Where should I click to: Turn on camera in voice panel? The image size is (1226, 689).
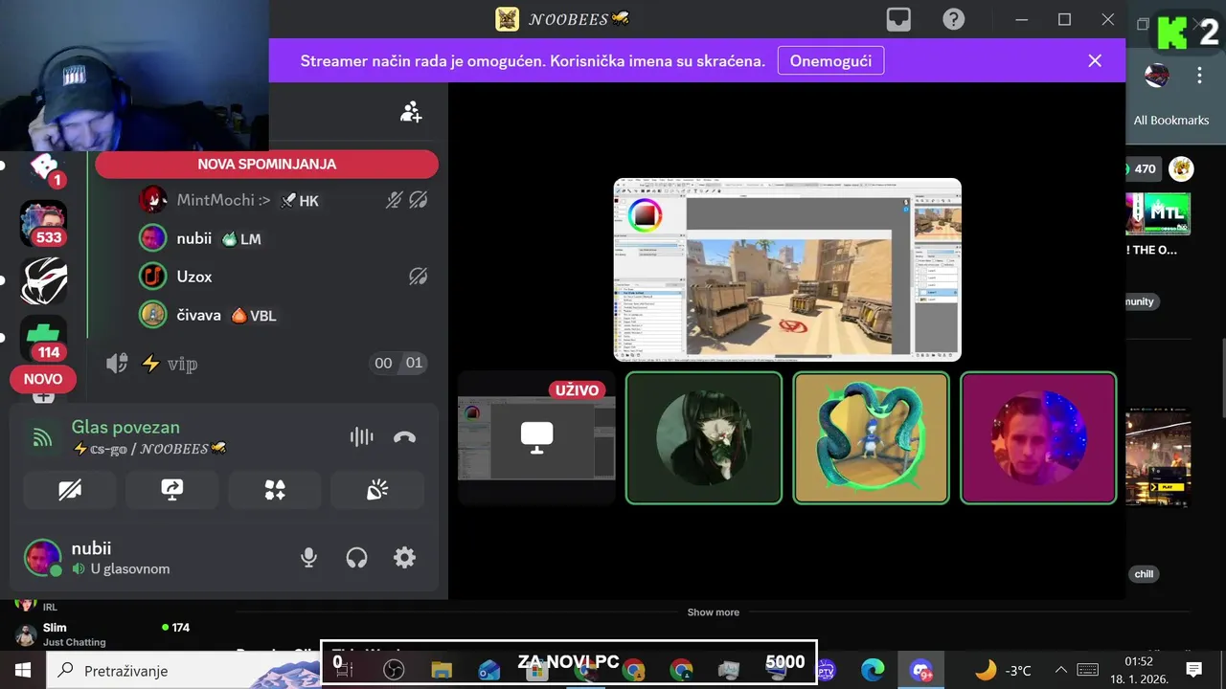point(70,491)
